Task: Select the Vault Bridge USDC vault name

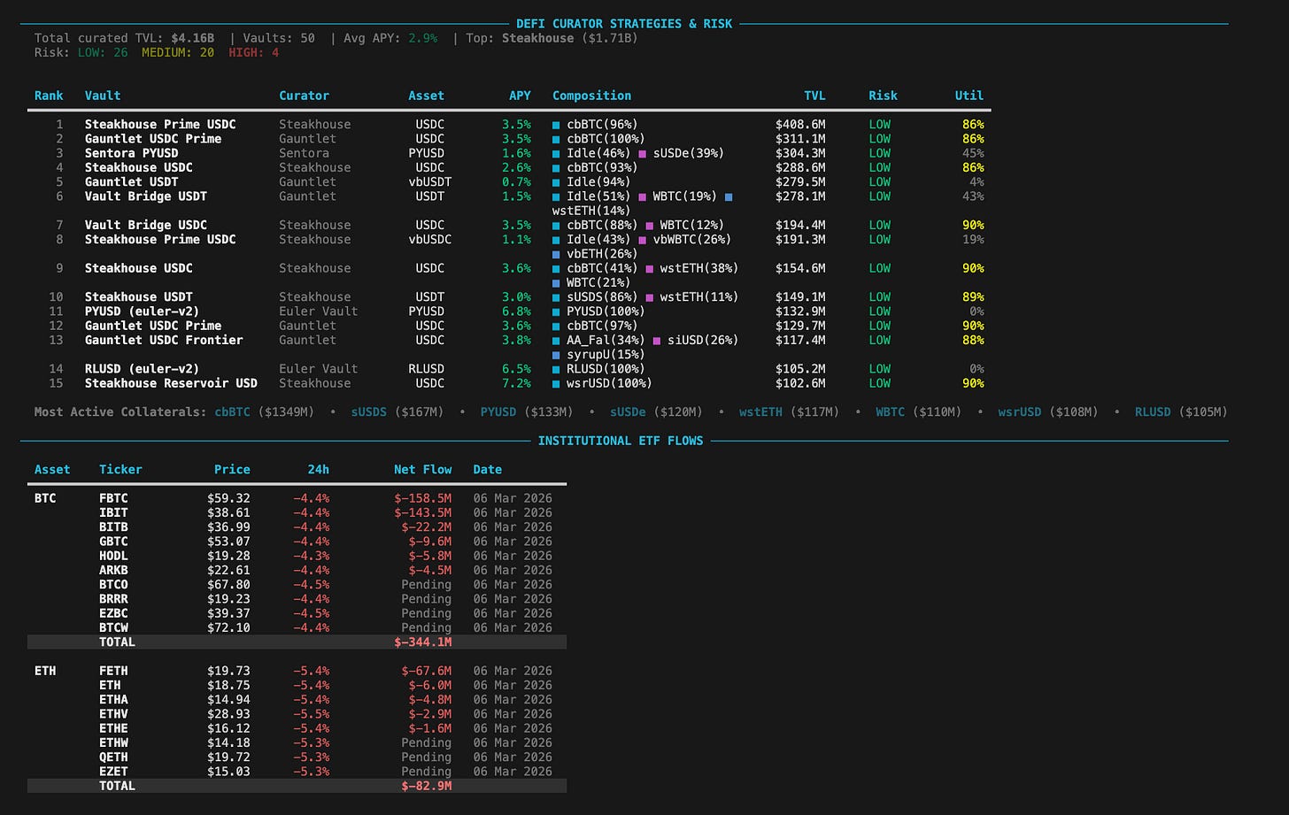Action: click(x=146, y=225)
